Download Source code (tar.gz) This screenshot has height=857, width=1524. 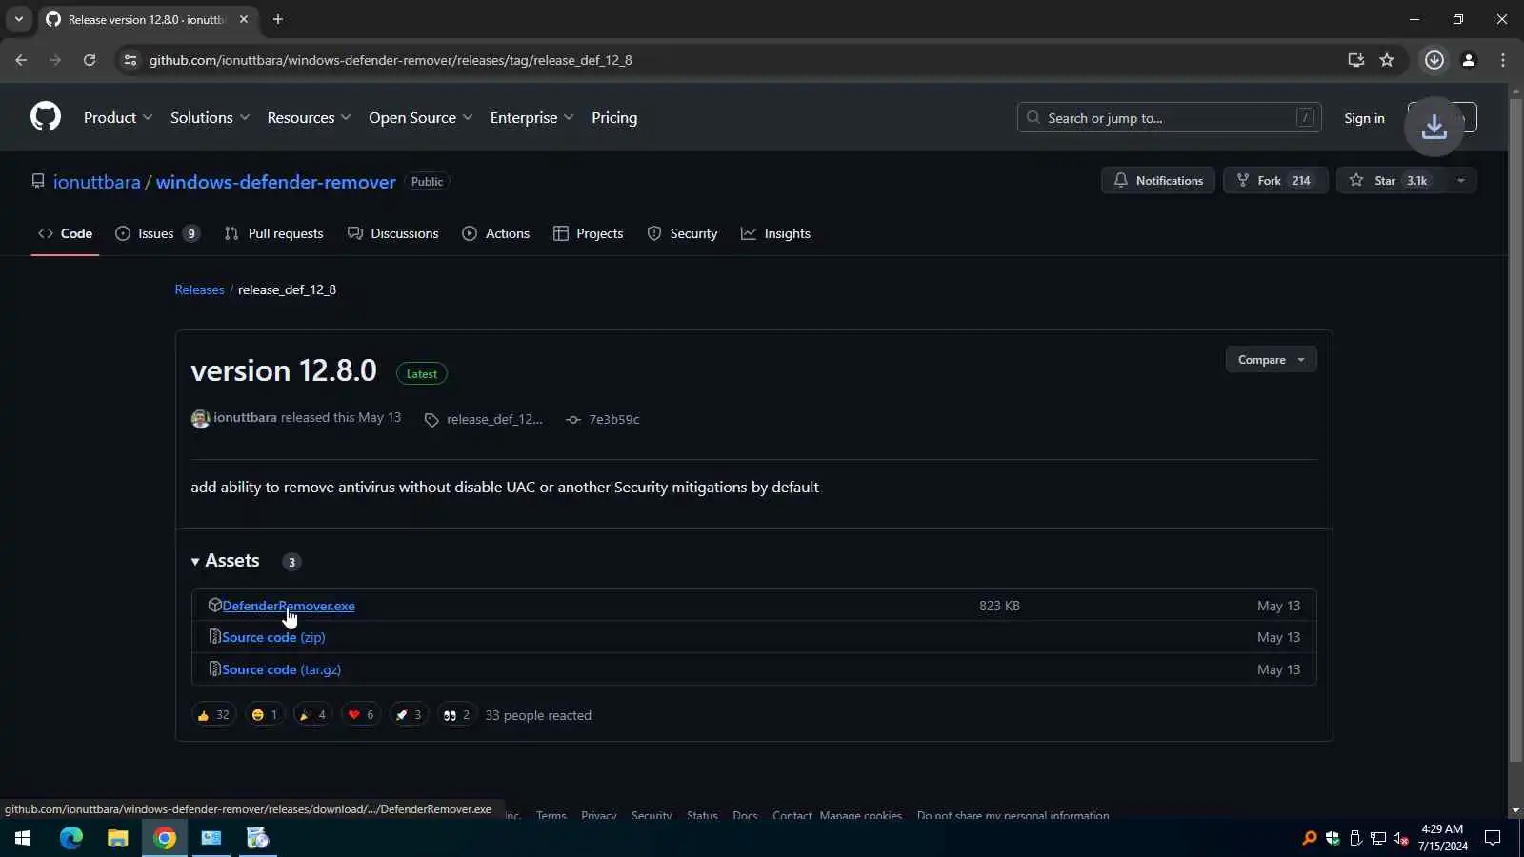tap(281, 669)
